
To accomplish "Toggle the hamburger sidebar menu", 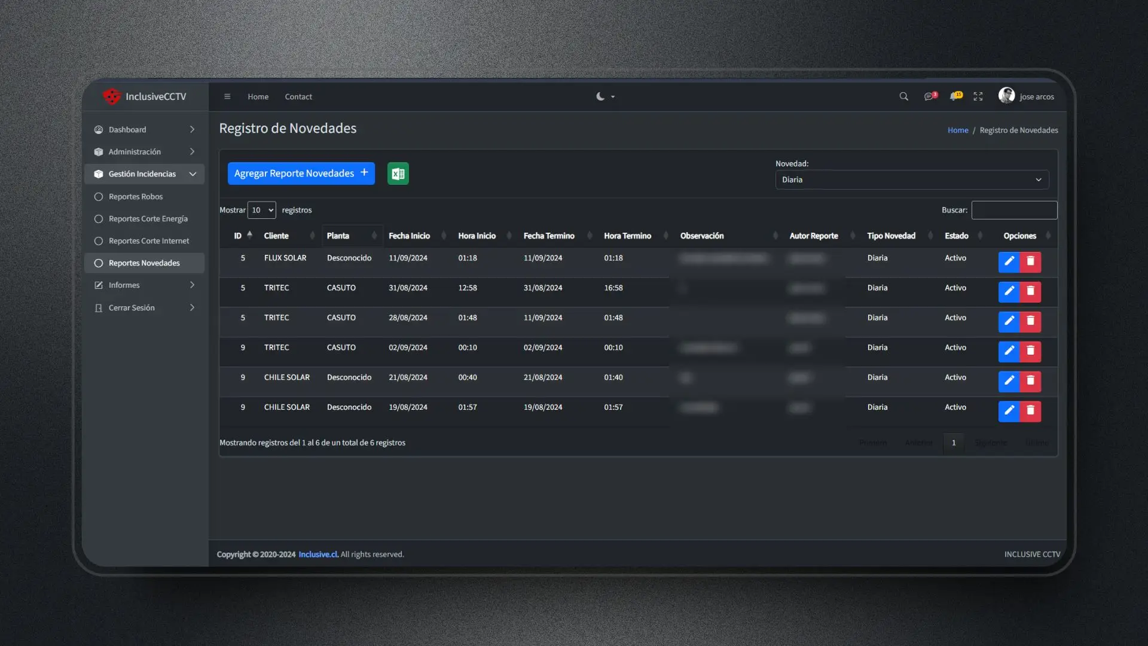I will click(227, 96).
